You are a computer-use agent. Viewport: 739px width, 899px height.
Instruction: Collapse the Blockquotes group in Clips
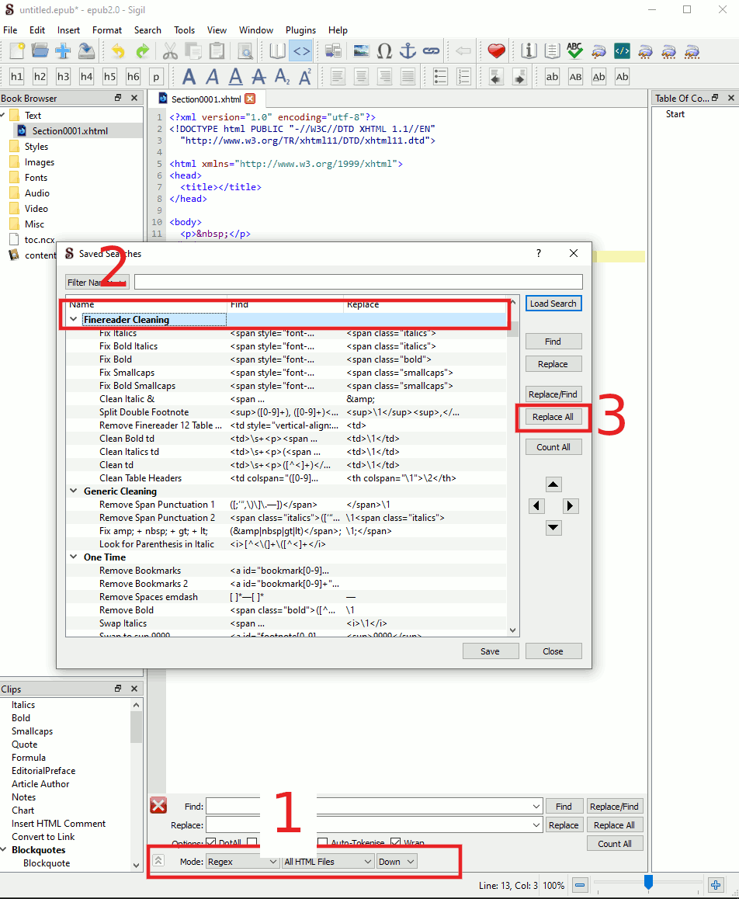[x=4, y=849]
